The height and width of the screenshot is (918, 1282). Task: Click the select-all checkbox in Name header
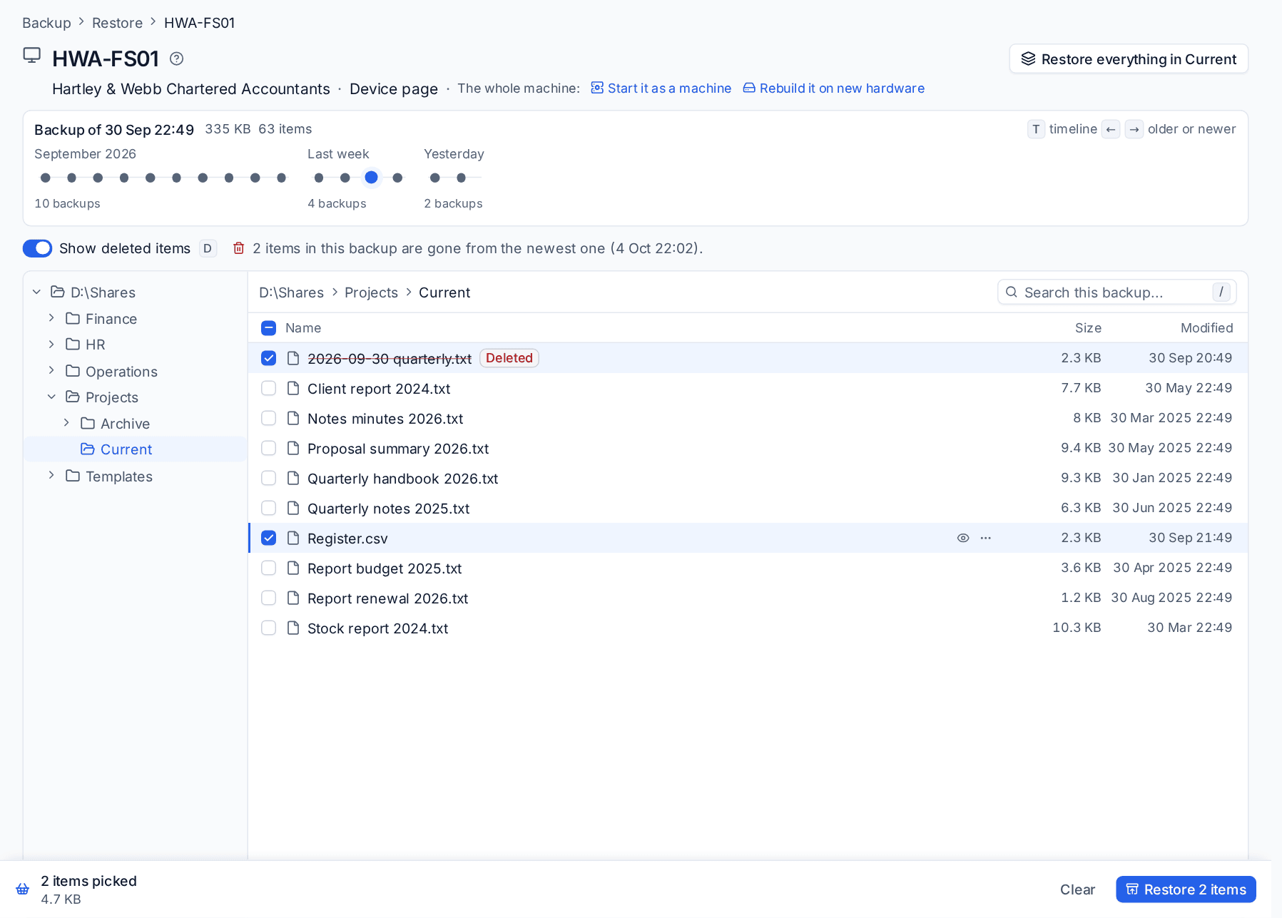pos(268,328)
